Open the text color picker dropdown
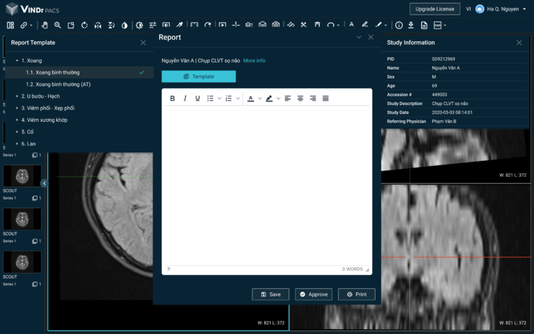The image size is (534, 334). [260, 99]
